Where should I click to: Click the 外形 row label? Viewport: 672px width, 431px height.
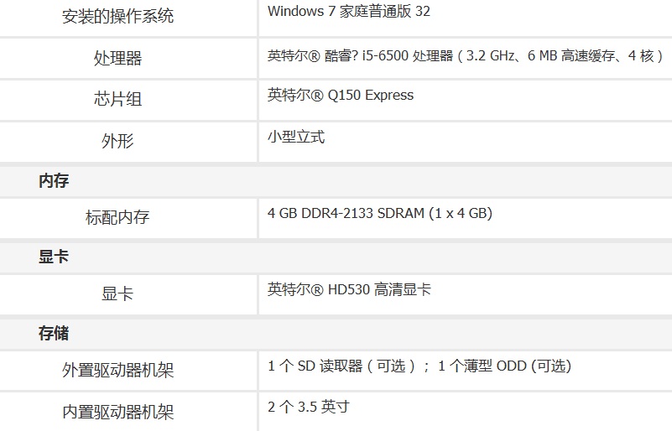click(x=117, y=141)
